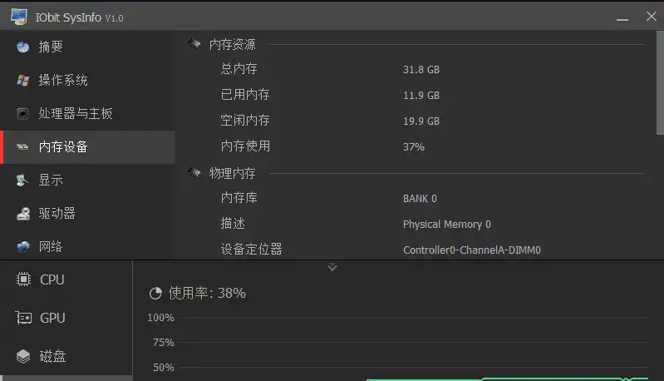The image size is (664, 381).
Task: Click the 内存库 label
Action: click(x=239, y=198)
